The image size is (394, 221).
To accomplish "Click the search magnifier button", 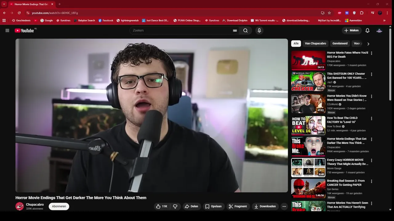I will (x=245, y=30).
